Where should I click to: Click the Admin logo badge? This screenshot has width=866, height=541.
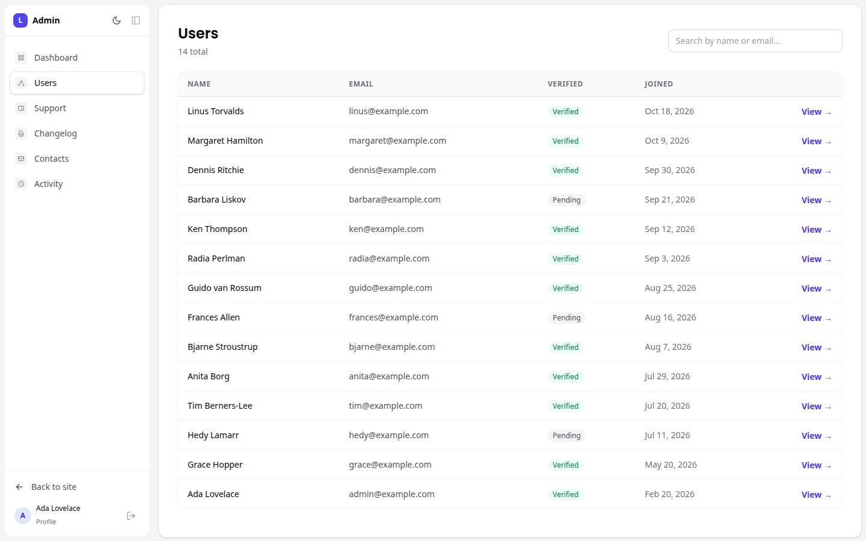pos(20,20)
